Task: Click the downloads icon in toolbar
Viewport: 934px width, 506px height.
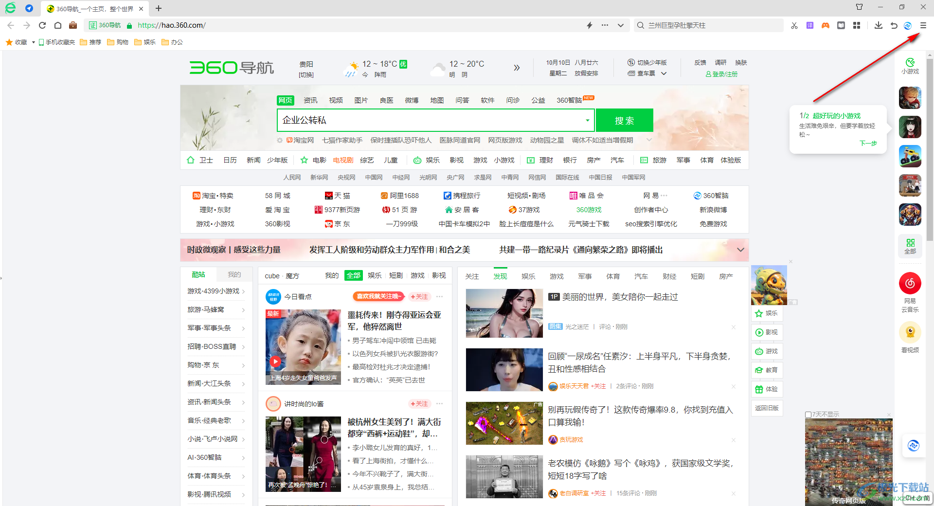Action: (878, 25)
